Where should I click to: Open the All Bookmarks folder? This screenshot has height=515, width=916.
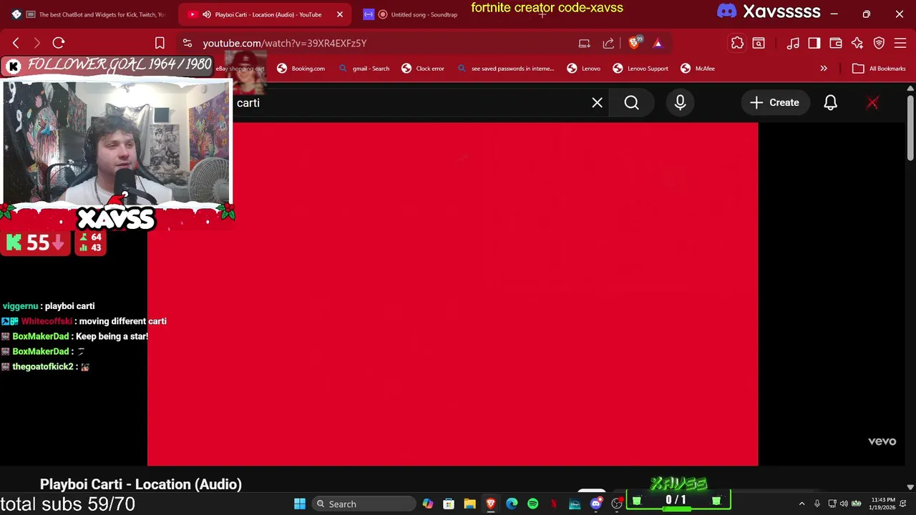point(880,69)
